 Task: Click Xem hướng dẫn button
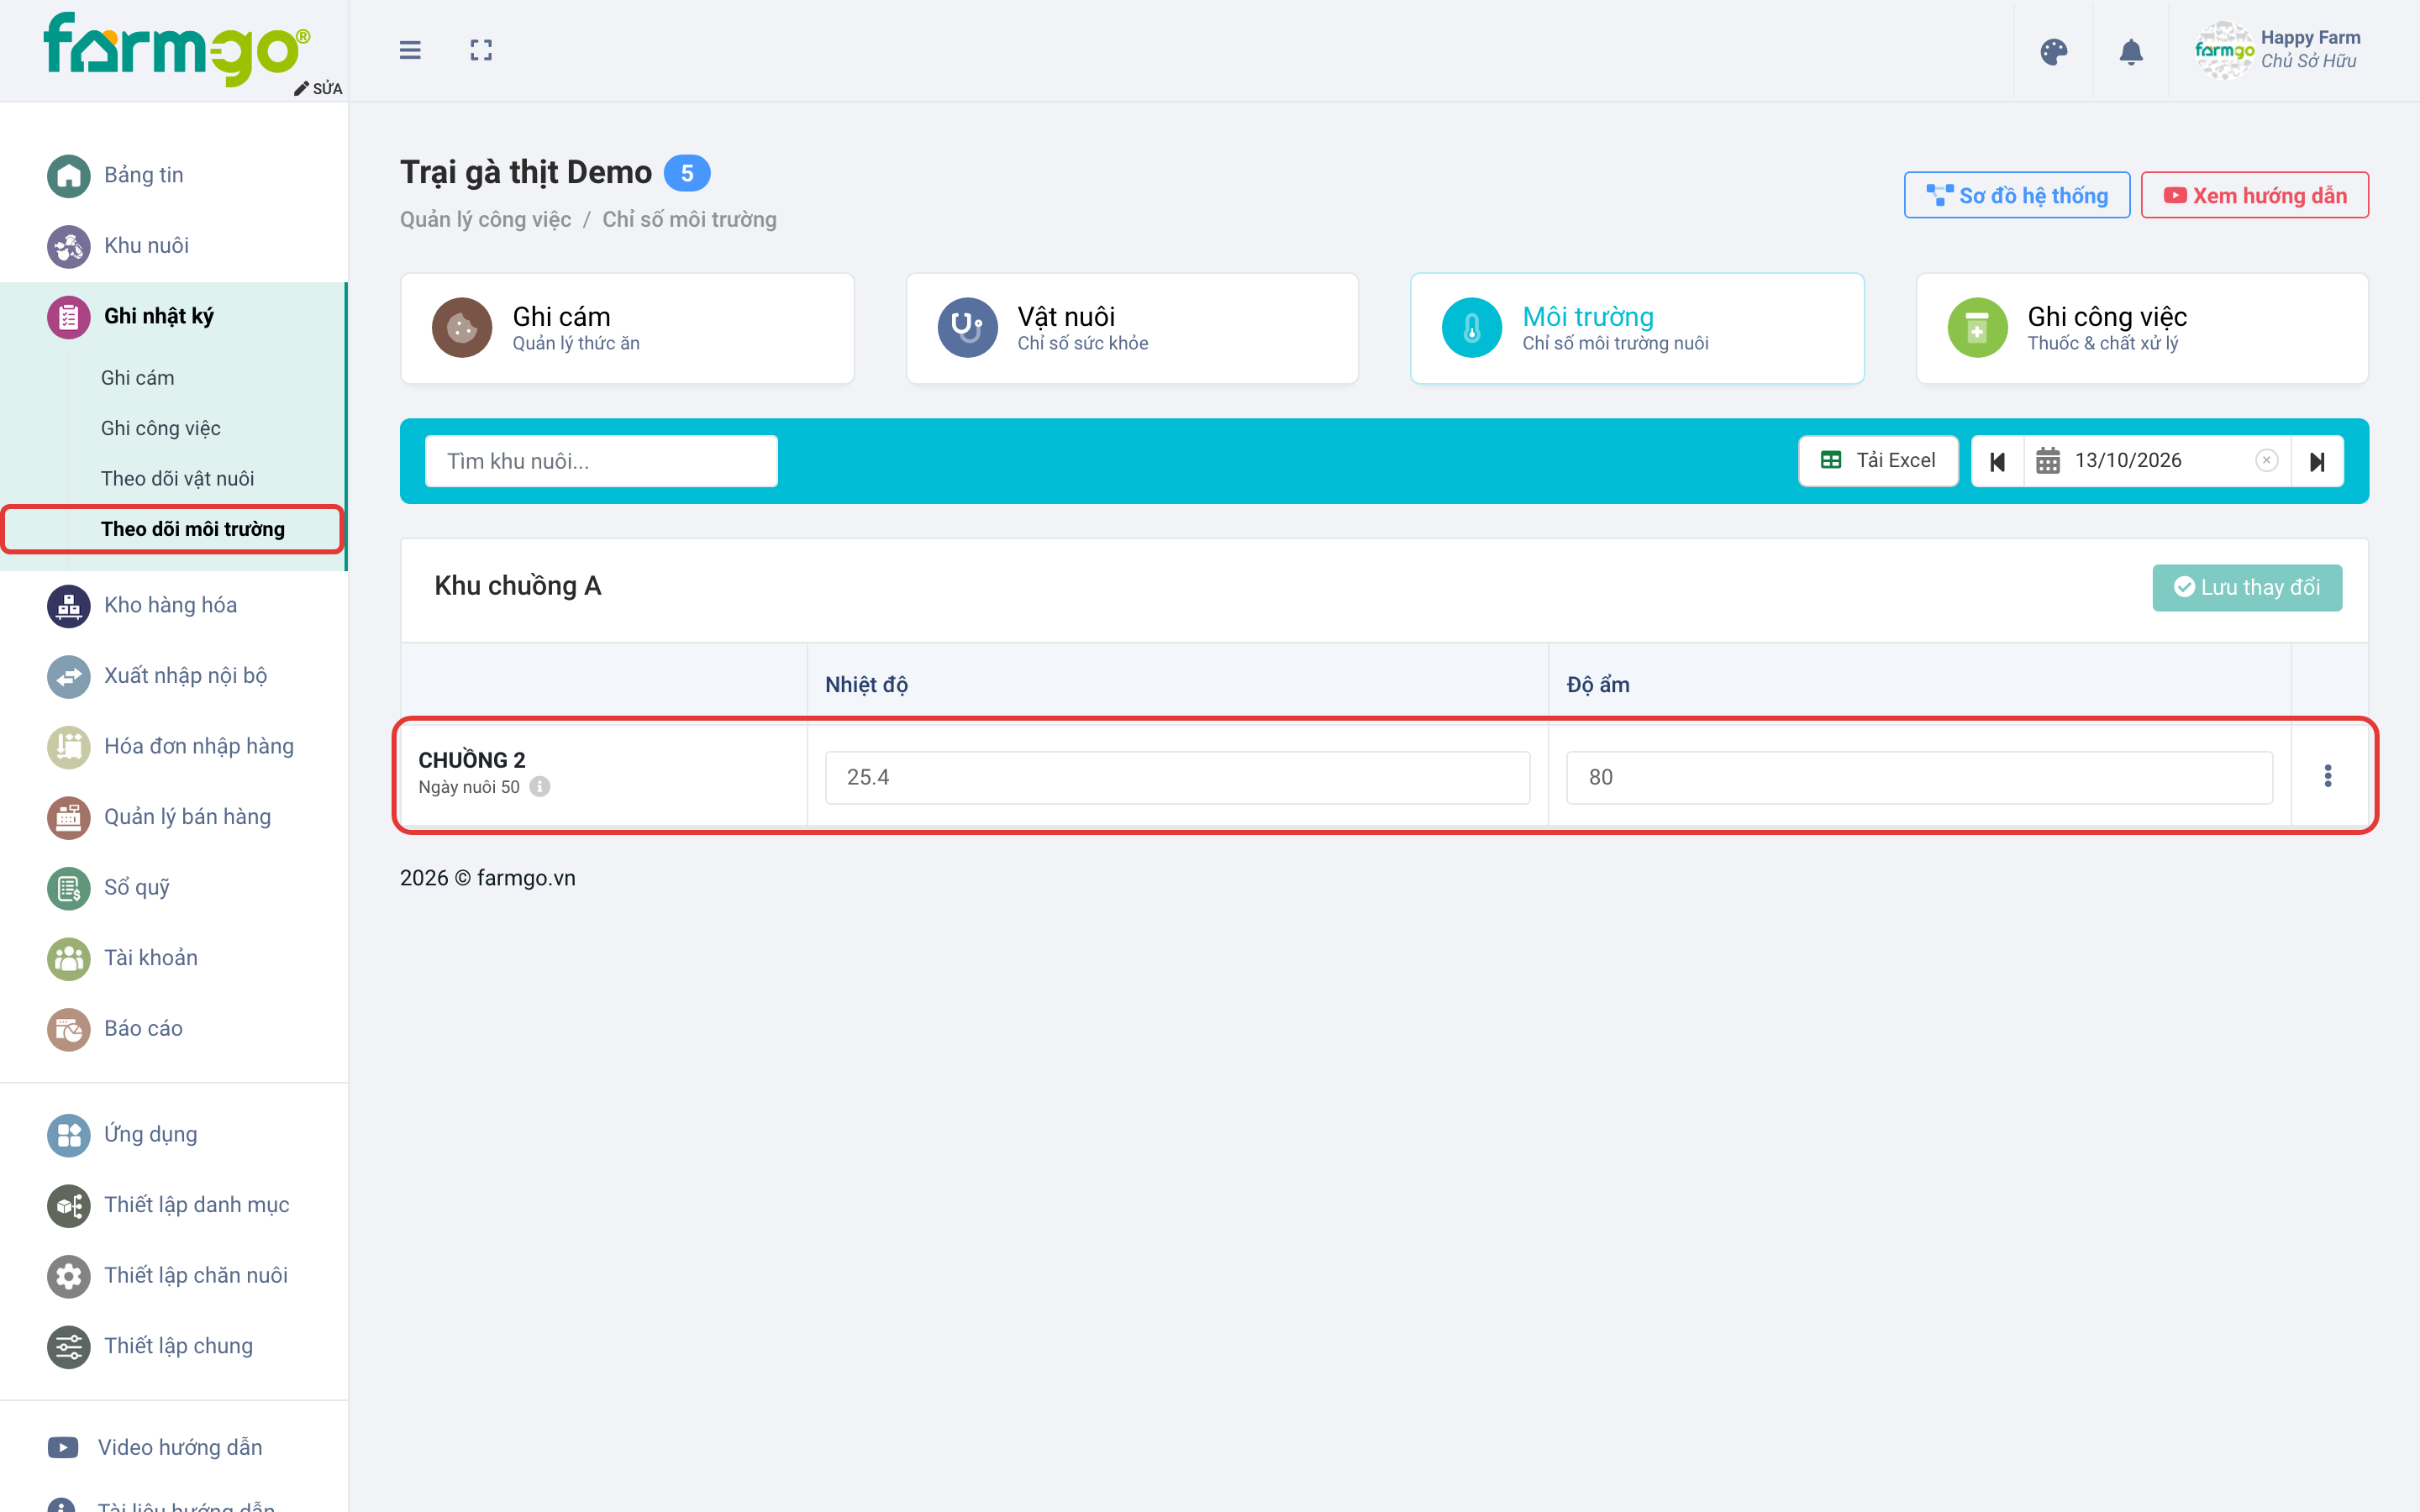click(x=2254, y=195)
